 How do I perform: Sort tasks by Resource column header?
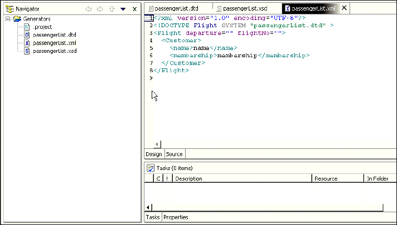(326, 179)
